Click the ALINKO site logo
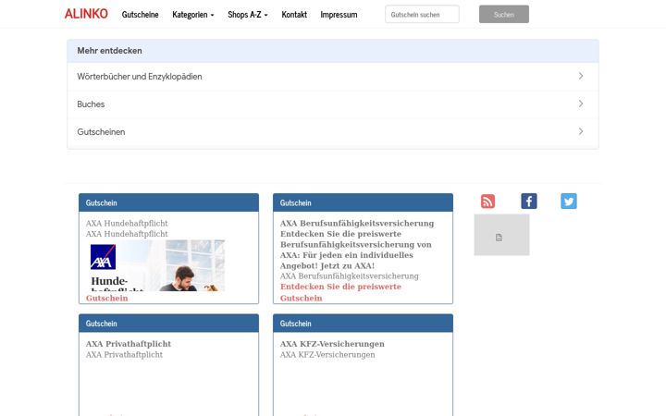This screenshot has height=416, width=666. [x=86, y=14]
